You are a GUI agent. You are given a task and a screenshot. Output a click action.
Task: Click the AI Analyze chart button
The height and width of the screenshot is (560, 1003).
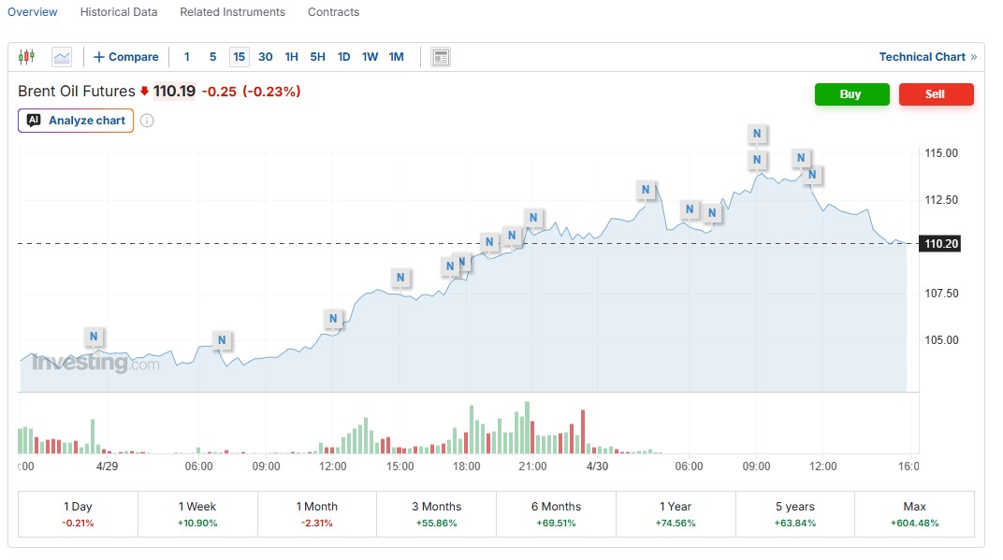coord(76,121)
